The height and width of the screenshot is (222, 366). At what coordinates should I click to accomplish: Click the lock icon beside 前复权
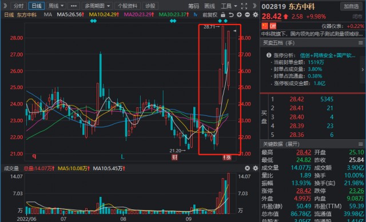(x=223, y=15)
